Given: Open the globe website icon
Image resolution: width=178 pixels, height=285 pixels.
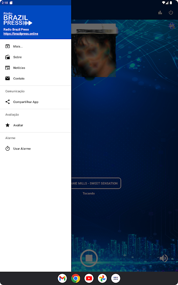Looking at the screenshot, I should (x=172, y=26).
